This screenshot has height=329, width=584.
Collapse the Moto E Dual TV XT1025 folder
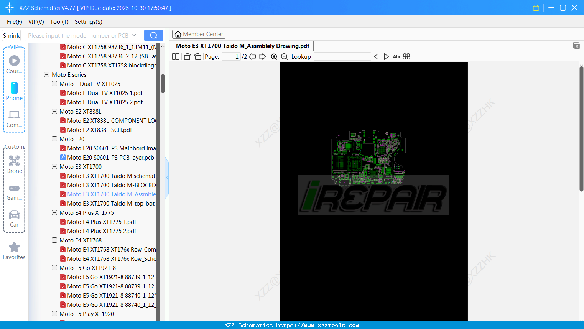(54, 84)
